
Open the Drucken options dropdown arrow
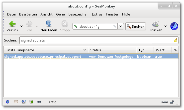point(166,26)
